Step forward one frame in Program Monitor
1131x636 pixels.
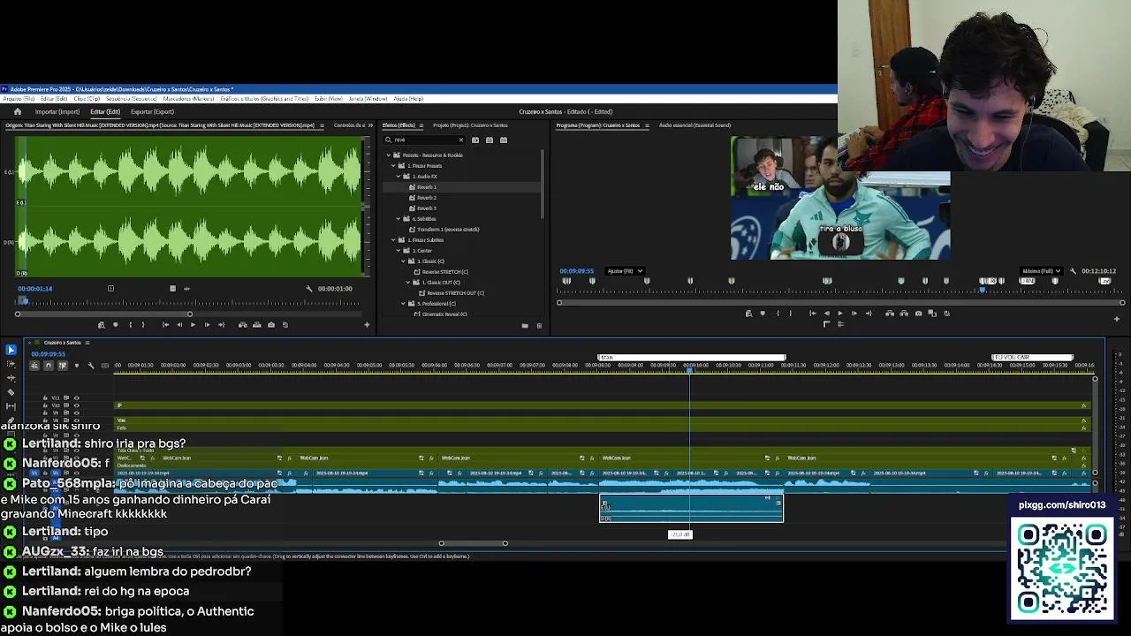point(854,313)
